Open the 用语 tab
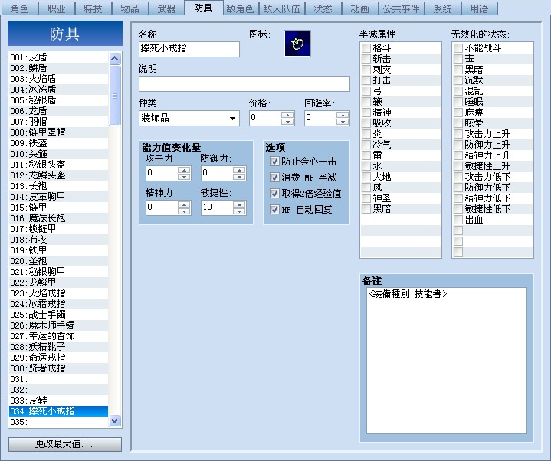Screen dimensions: 551x461 pyautogui.click(x=479, y=8)
